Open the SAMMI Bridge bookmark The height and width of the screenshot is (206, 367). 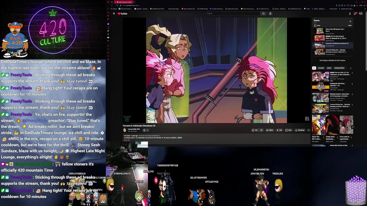coord(202,9)
